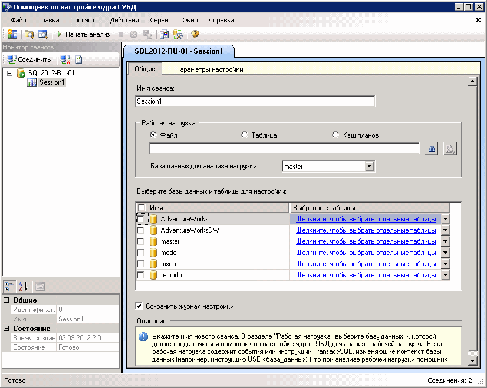Open model row tables dropdown arrow

(x=445, y=253)
